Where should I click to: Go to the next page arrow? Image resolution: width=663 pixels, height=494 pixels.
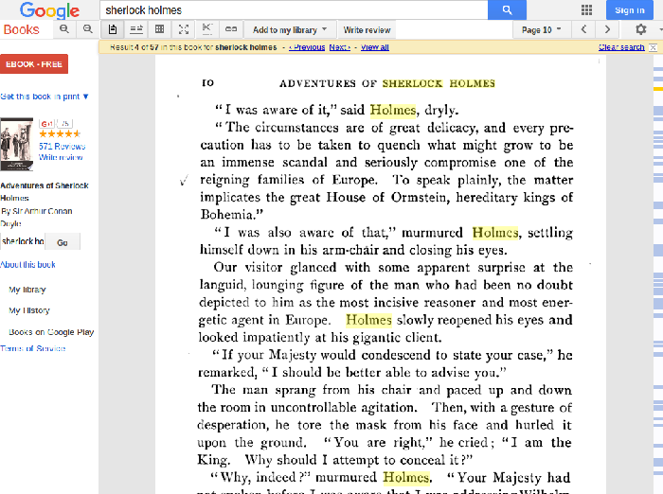(x=608, y=29)
